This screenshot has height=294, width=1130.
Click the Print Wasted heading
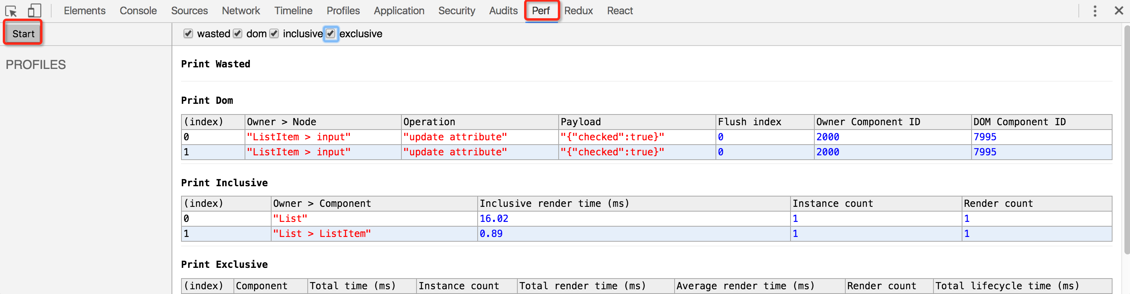tap(215, 64)
